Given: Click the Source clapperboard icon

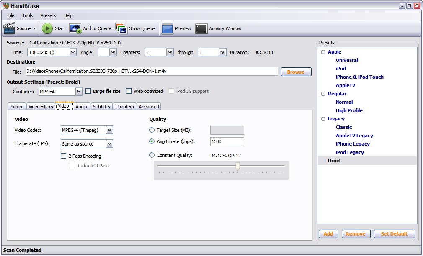Looking at the screenshot, I should click(x=9, y=28).
